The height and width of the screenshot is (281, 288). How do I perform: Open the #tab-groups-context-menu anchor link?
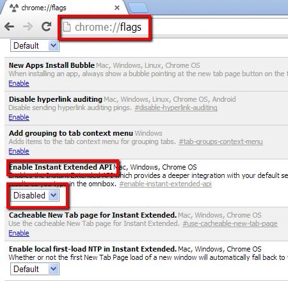click(221, 141)
